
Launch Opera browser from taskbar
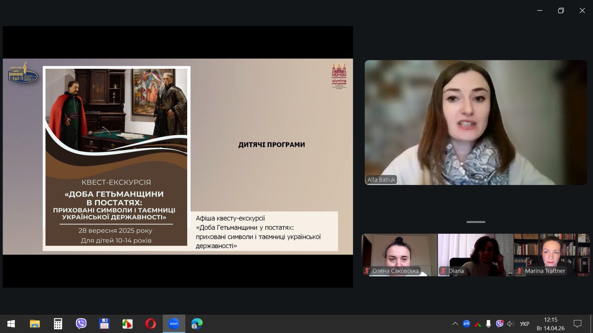pos(150,324)
